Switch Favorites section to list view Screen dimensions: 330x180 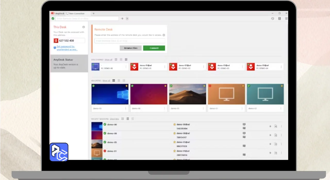[x=119, y=80]
